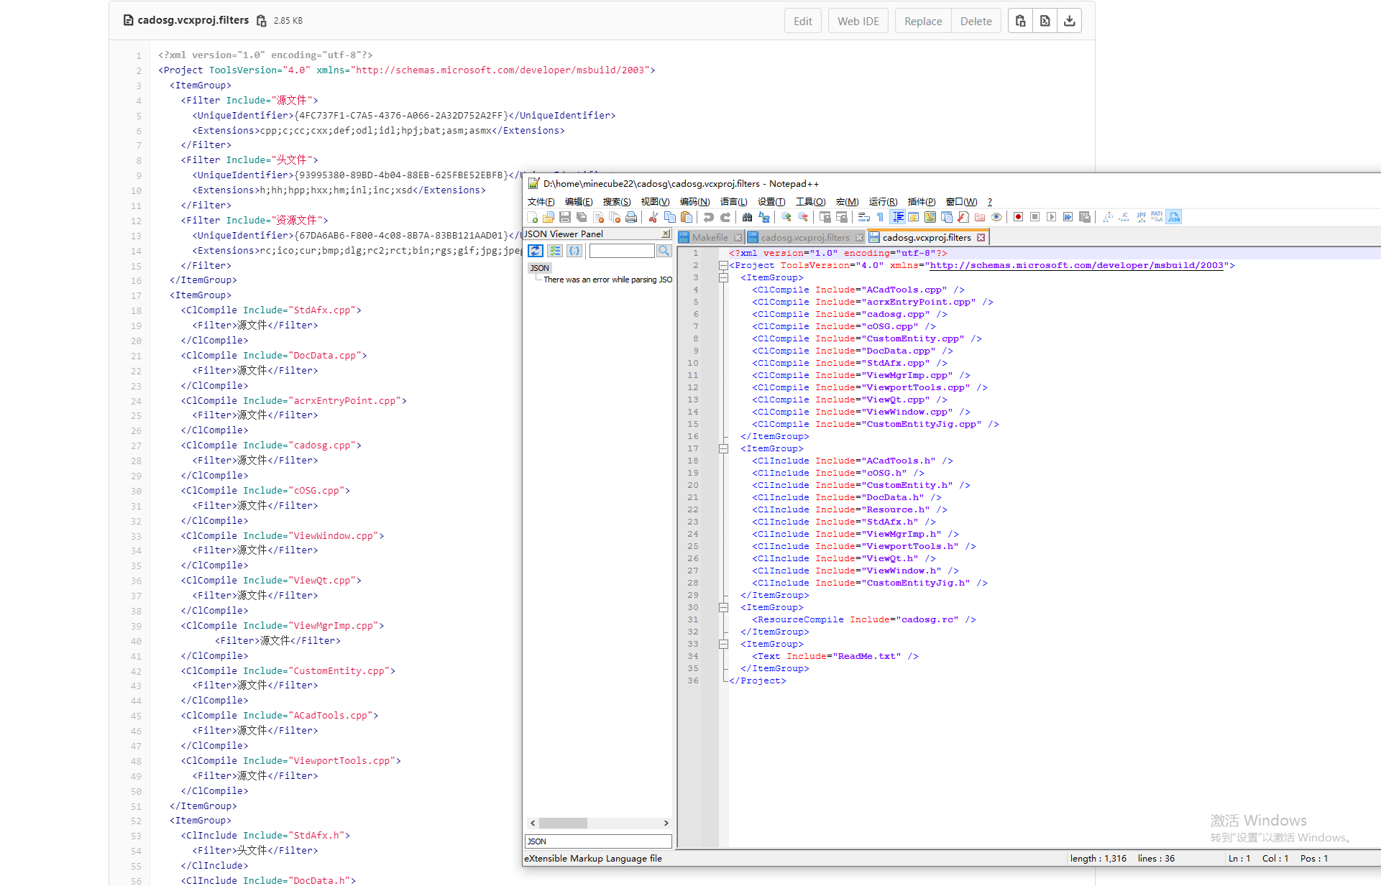Click the JSON tree hierarchy toolbar icon
1381x886 pixels.
tap(1108, 217)
